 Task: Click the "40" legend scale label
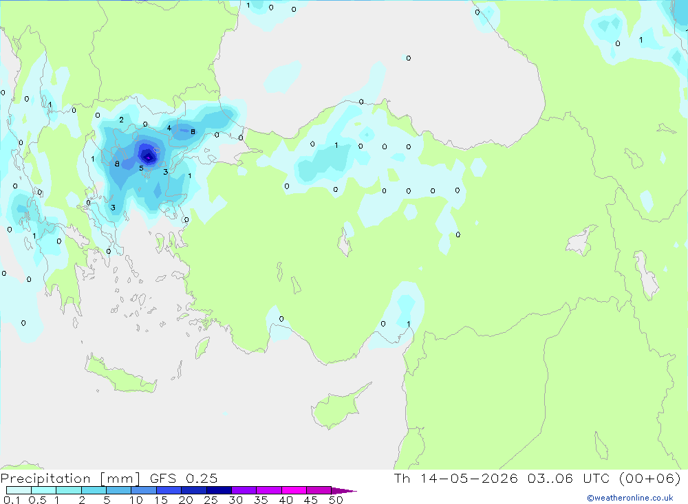click(286, 500)
